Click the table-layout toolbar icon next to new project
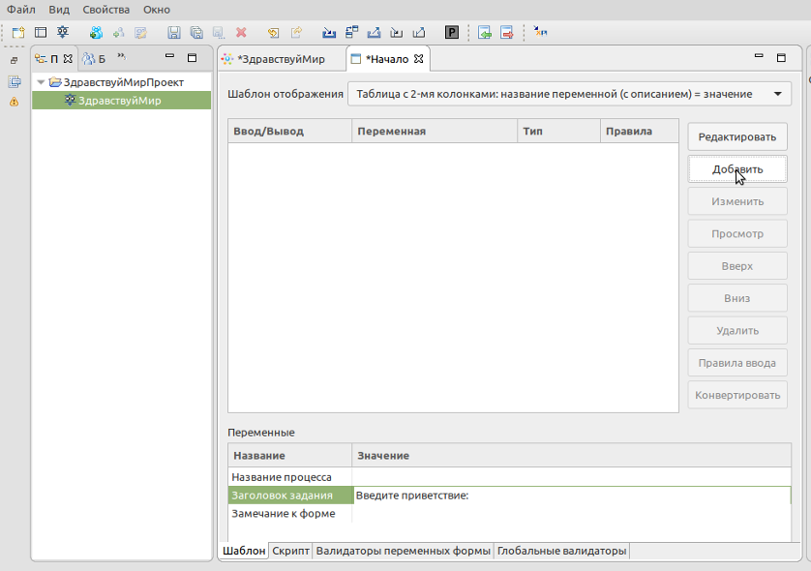The image size is (811, 571). pyautogui.click(x=41, y=33)
